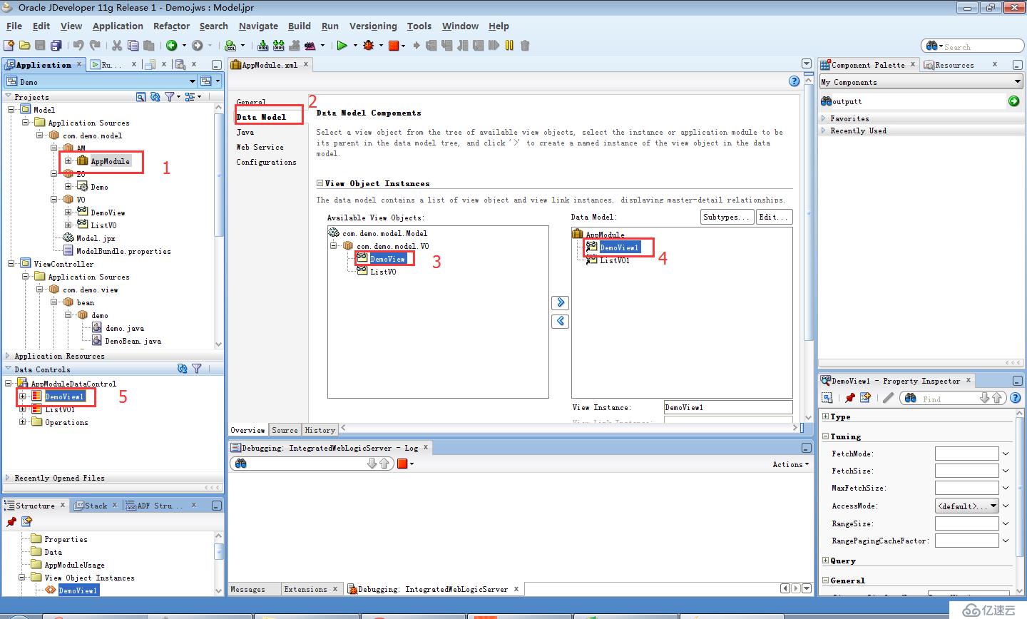The height and width of the screenshot is (619, 1027).
Task: Click the red ladybug Debug icon
Action: click(x=369, y=46)
